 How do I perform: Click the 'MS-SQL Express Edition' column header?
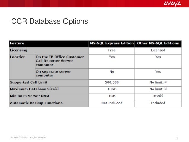[x=112, y=43]
